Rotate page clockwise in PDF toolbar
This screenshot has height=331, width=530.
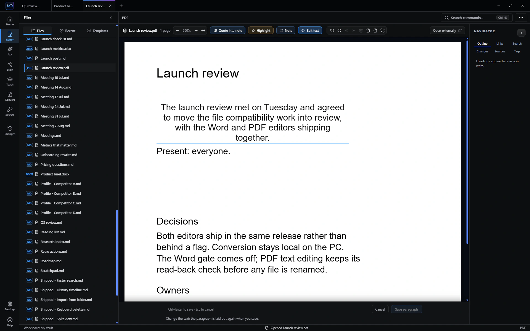click(x=339, y=31)
